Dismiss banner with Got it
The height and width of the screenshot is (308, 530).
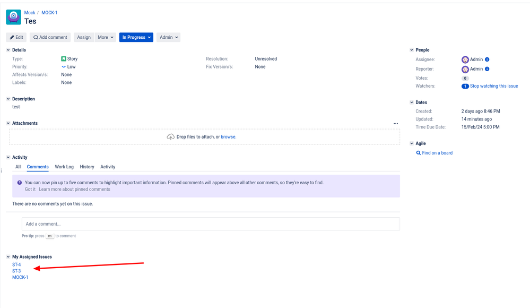30,189
